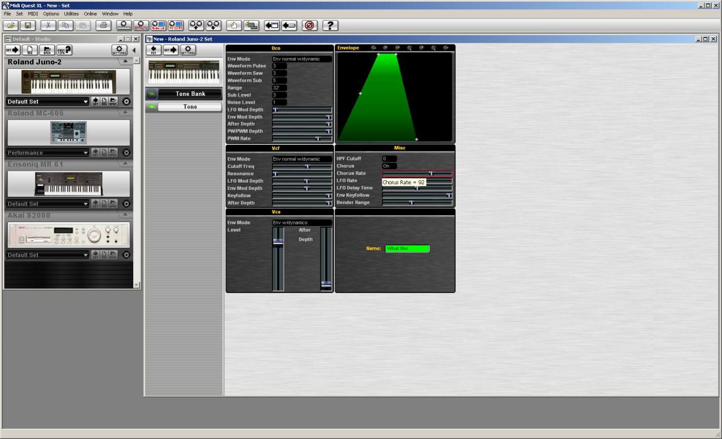Adjust the Dco PWM Rate slider
The height and width of the screenshot is (439, 722).
click(302, 138)
